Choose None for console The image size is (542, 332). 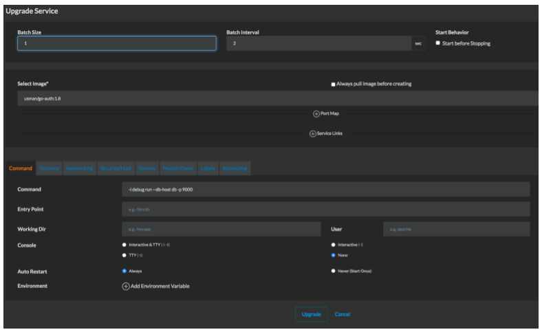pos(333,255)
